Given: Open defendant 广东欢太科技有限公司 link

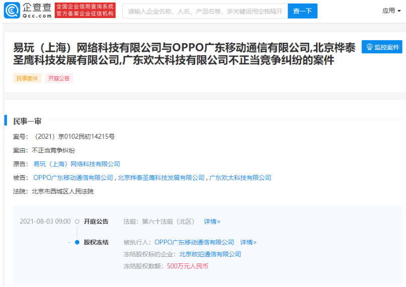Looking at the screenshot, I should 240,178.
